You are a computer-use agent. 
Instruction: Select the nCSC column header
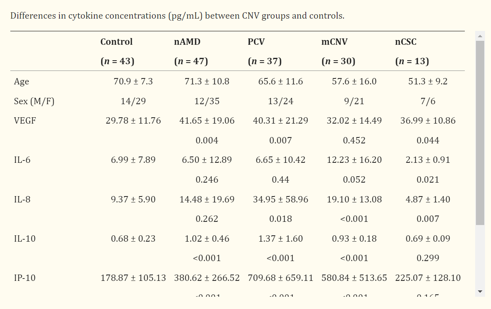click(x=406, y=42)
